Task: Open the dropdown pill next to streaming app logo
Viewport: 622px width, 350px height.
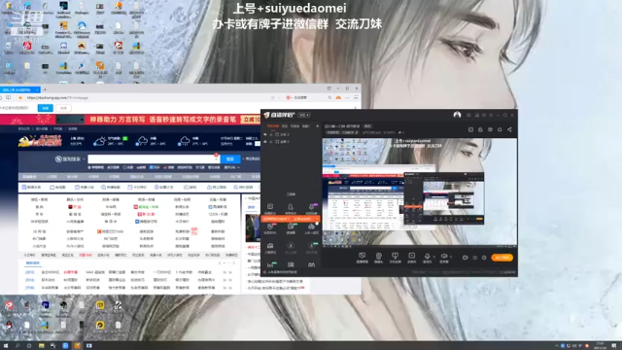Action: click(x=304, y=115)
